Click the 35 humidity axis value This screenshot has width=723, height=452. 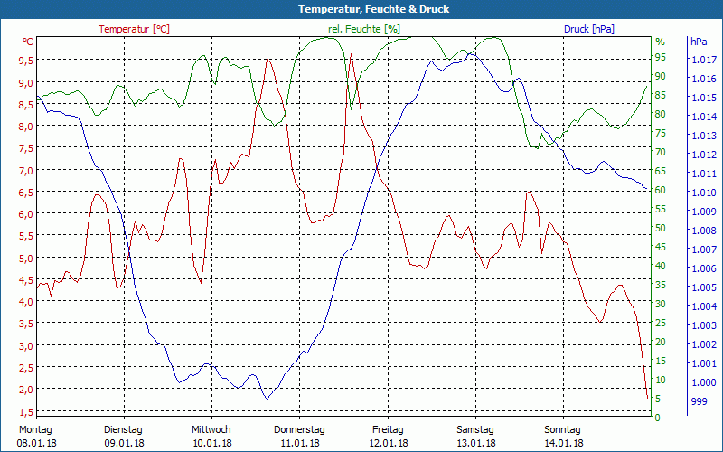tap(661, 285)
